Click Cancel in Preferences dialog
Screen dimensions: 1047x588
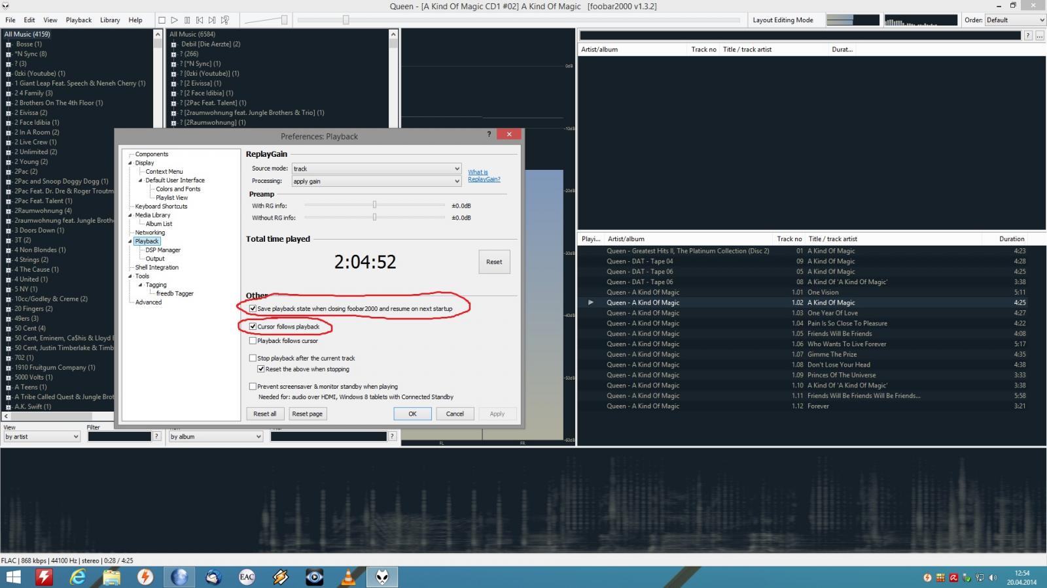point(455,414)
